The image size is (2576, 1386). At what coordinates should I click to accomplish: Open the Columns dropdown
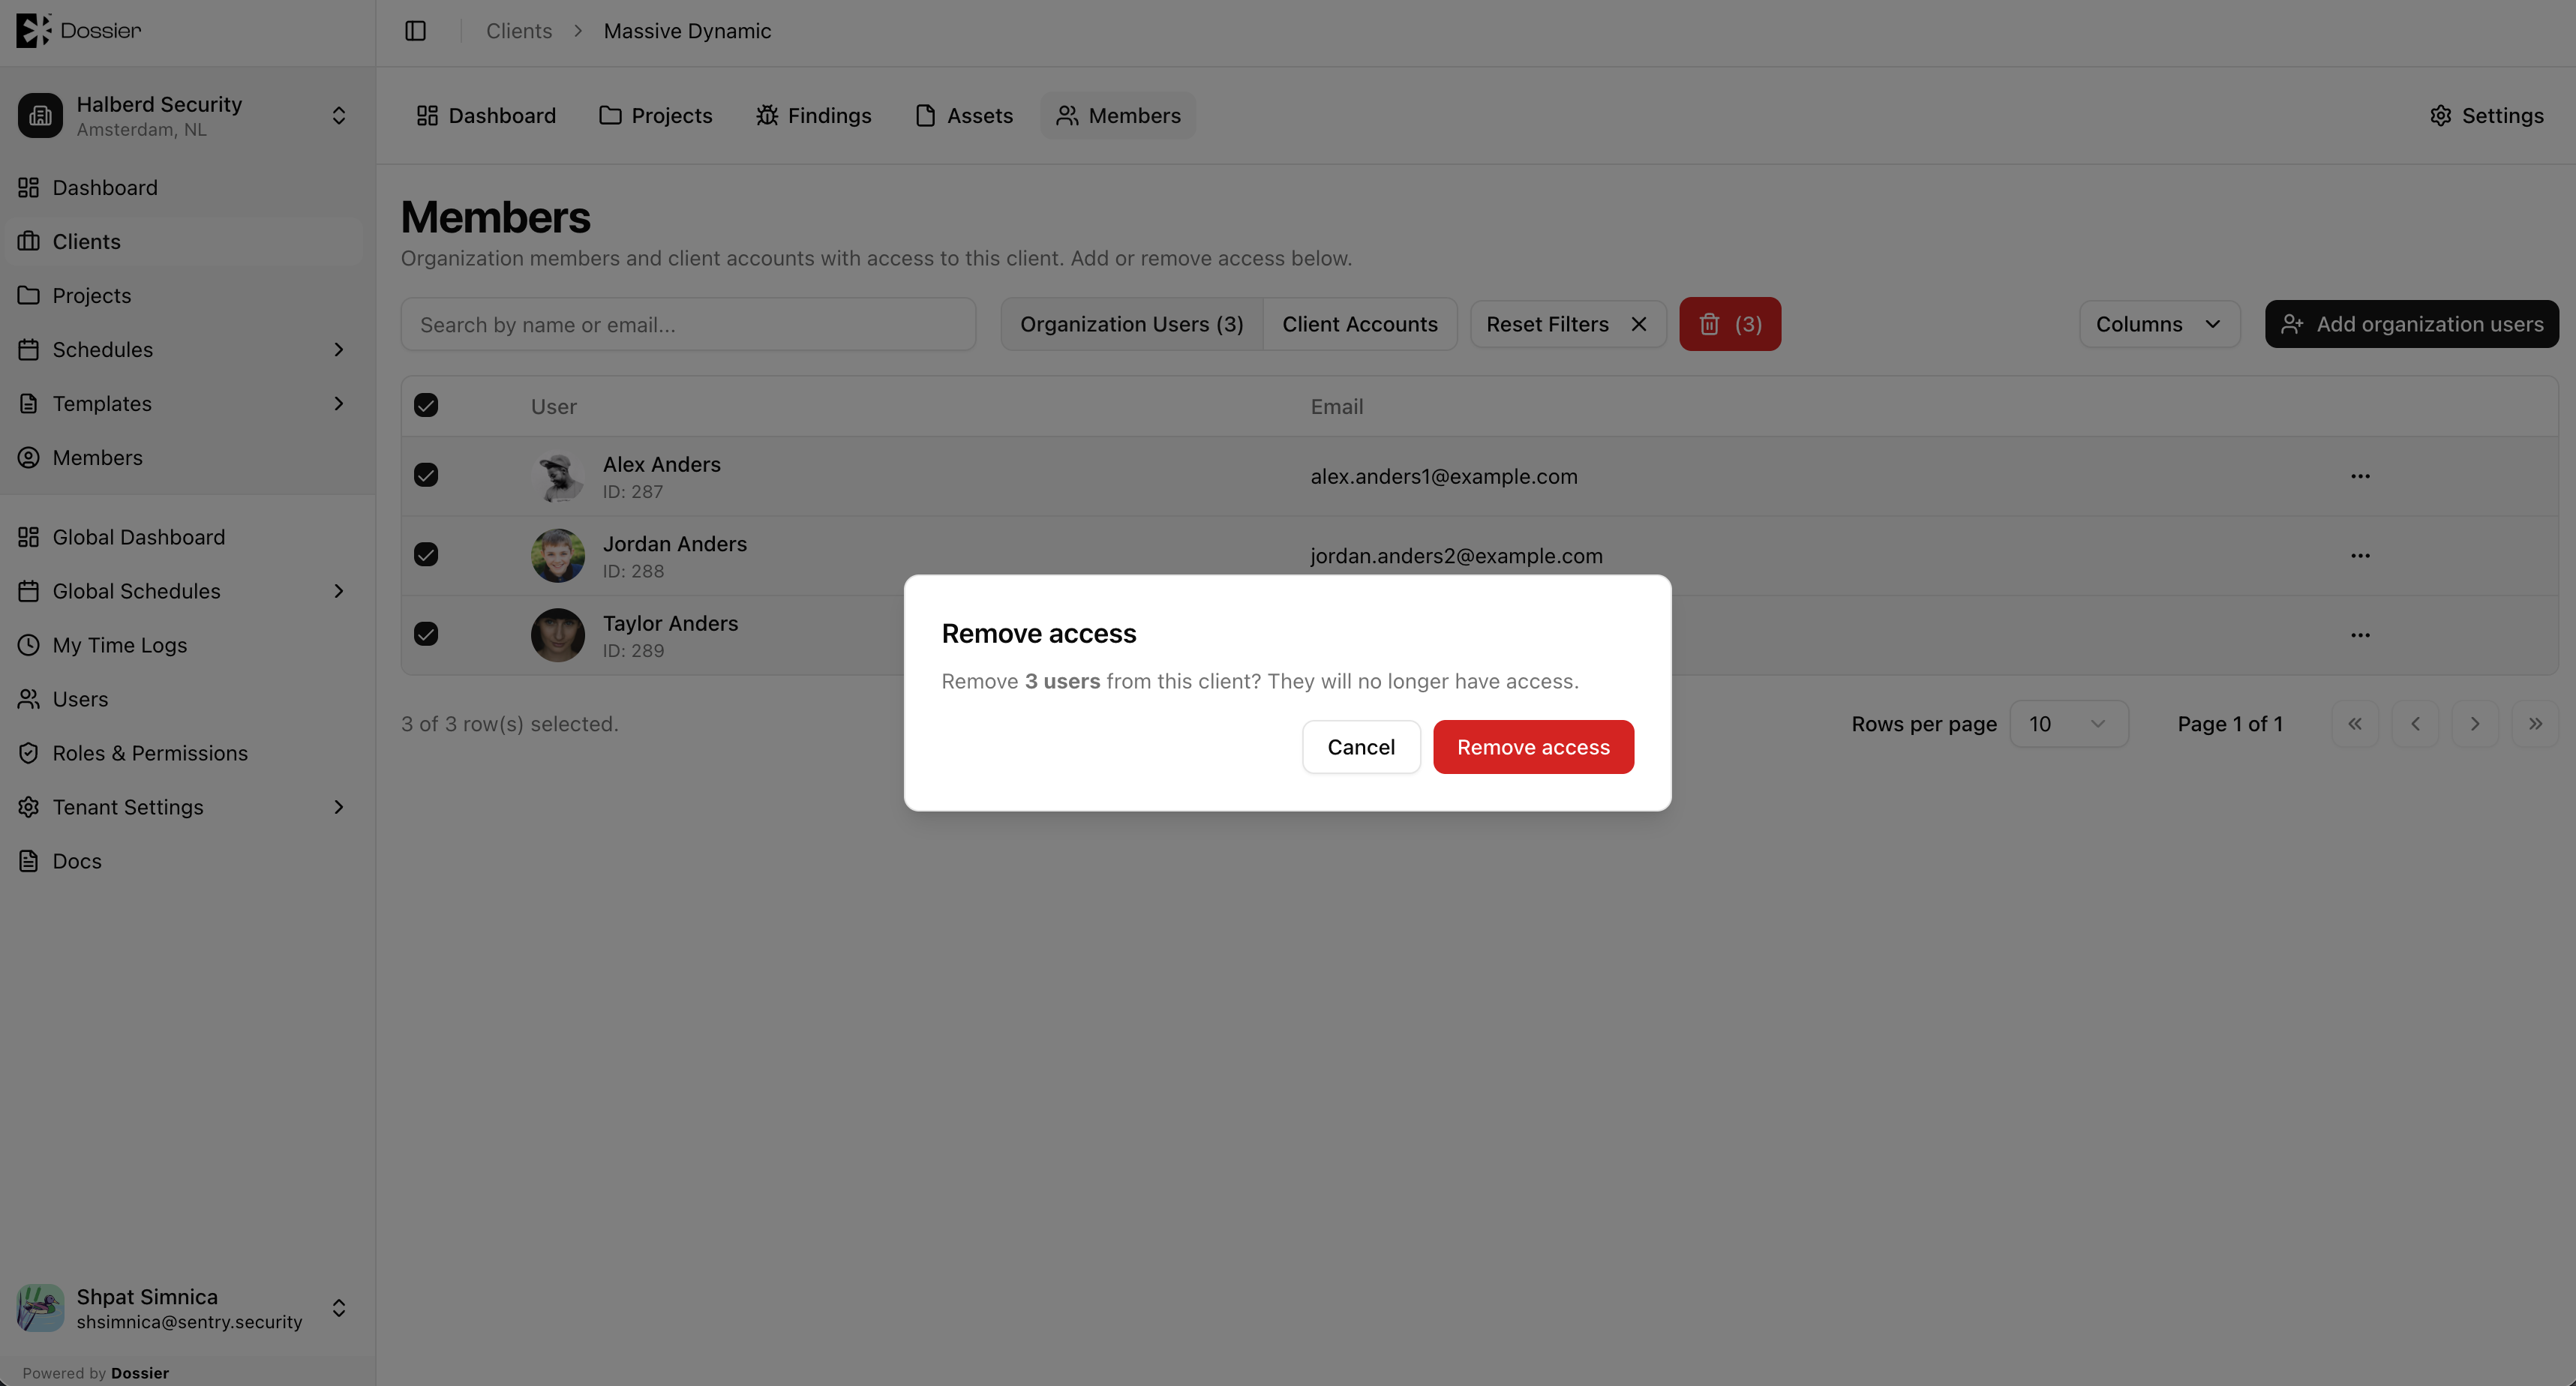tap(2159, 324)
